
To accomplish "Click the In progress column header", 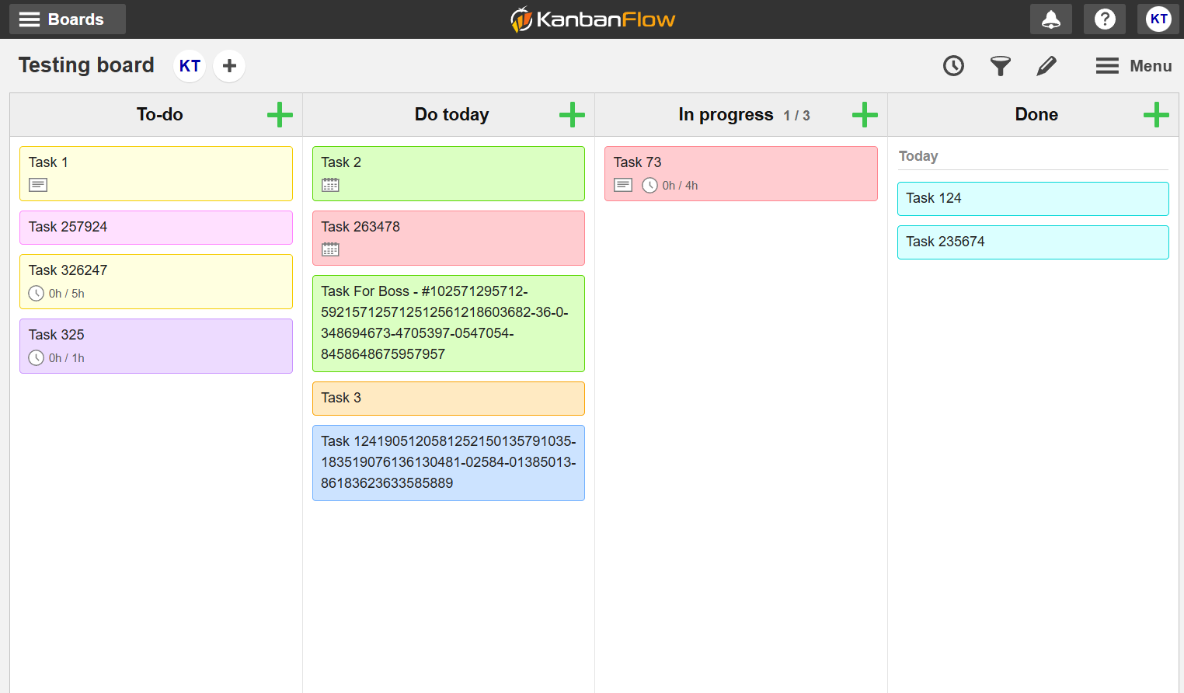I will (726, 115).
